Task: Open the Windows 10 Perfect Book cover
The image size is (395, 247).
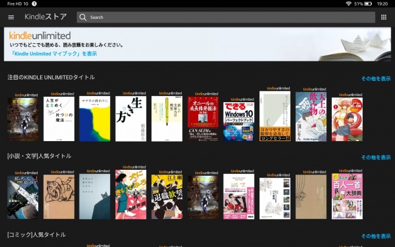Action: pos(239,121)
